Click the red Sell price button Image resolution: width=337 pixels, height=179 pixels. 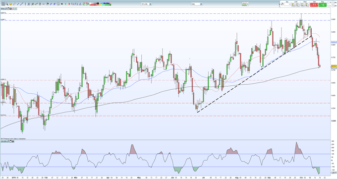click(314, 5)
